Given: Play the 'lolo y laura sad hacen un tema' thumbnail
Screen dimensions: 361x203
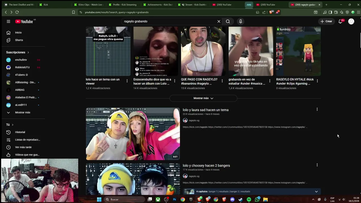Looking at the screenshot, I should coord(133,134).
